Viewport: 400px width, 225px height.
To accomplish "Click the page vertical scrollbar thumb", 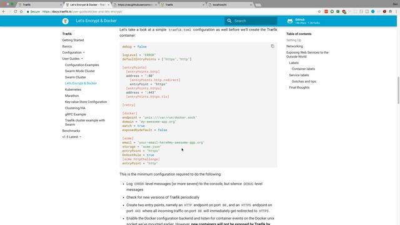I will pyautogui.click(x=398, y=90).
